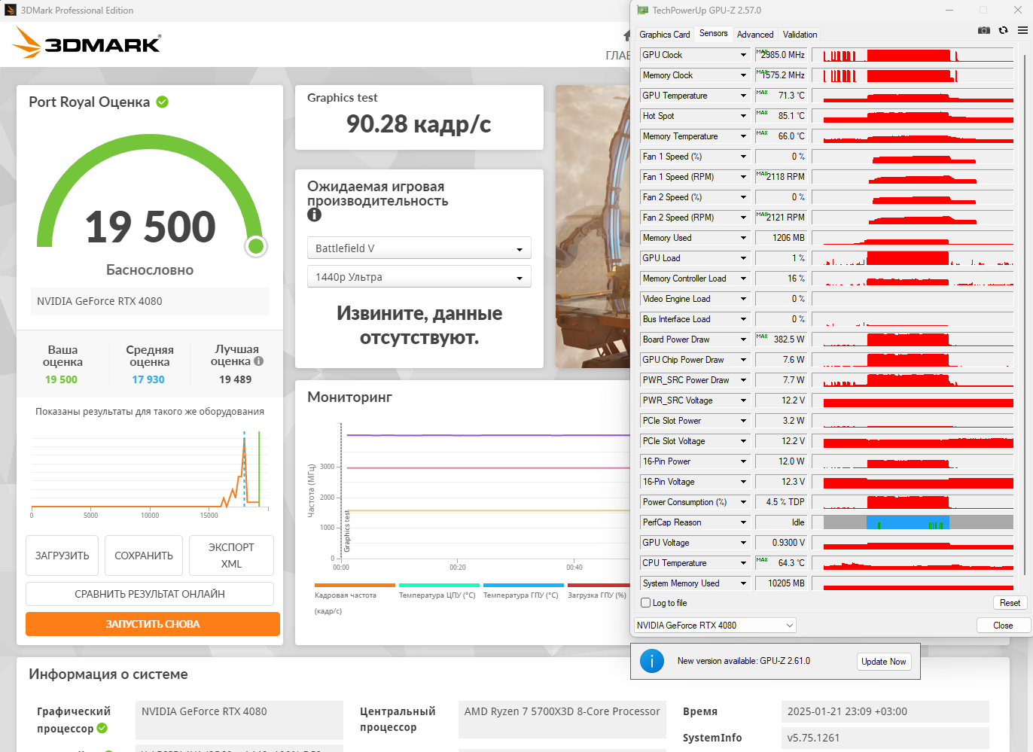Select the Sensors tab

714,33
